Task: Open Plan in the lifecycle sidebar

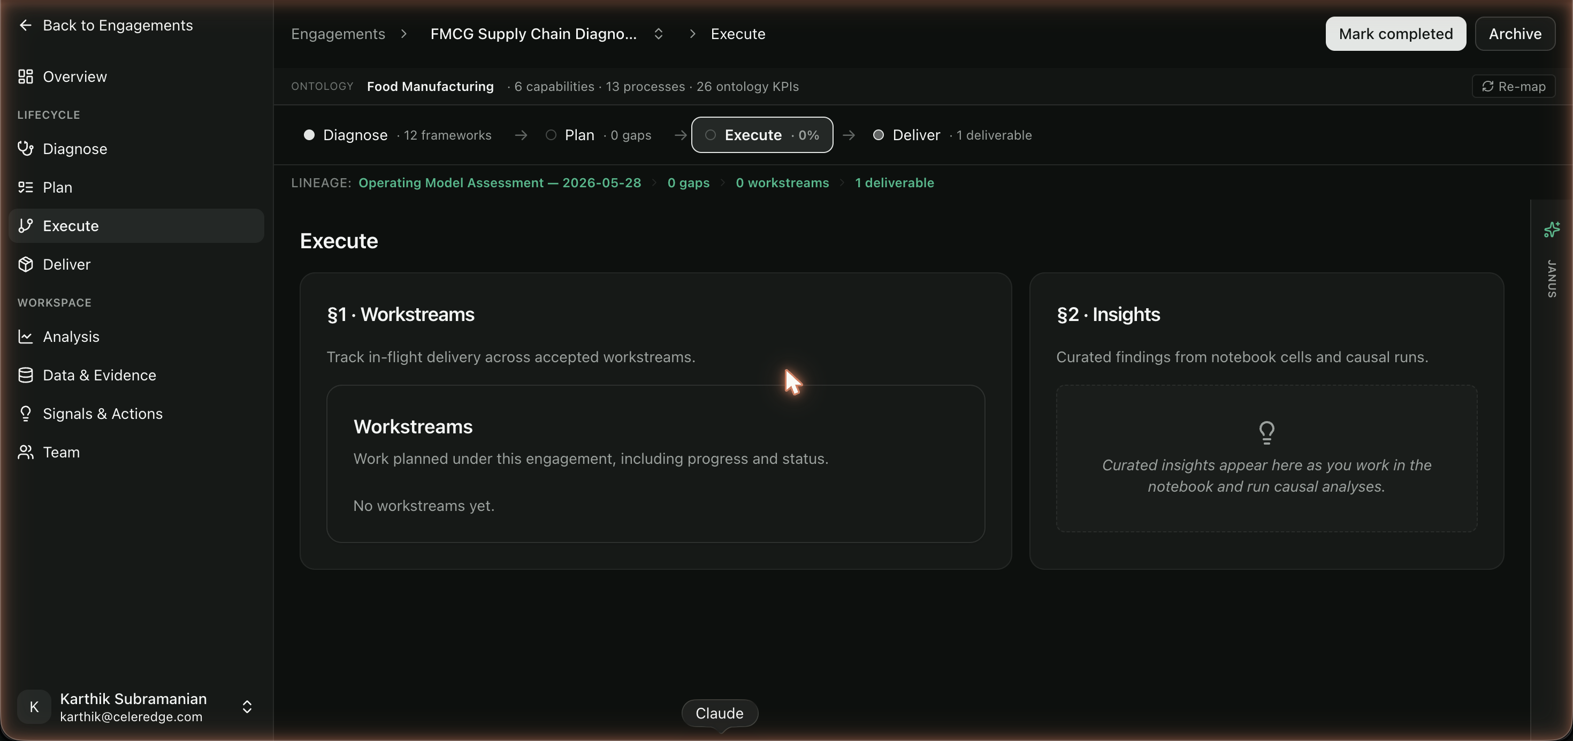Action: (x=136, y=187)
